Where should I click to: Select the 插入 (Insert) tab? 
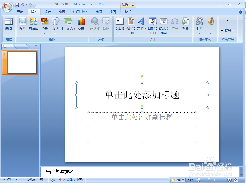(34, 12)
